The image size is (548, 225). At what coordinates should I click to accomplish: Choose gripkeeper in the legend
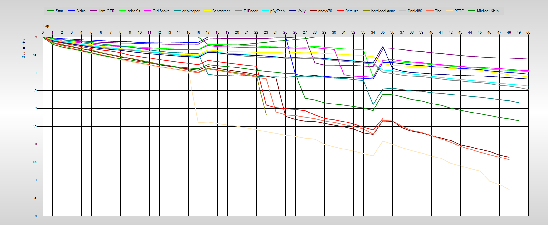click(187, 11)
